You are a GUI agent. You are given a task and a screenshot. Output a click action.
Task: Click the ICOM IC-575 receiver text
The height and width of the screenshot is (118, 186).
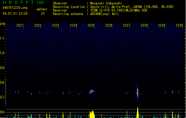click(x=119, y=10)
